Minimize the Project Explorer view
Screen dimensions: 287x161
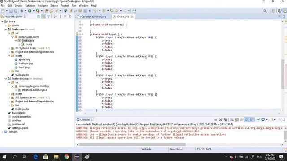tap(65, 17)
